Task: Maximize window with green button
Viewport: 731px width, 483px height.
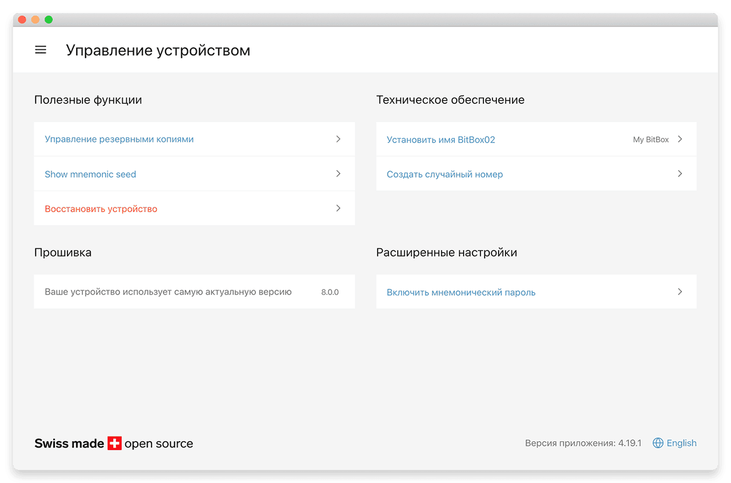Action: [49, 19]
